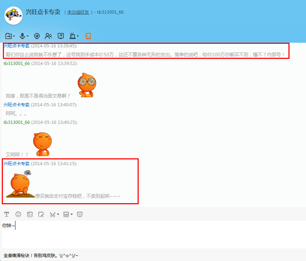Click the message history monitor icon

[80, 214]
